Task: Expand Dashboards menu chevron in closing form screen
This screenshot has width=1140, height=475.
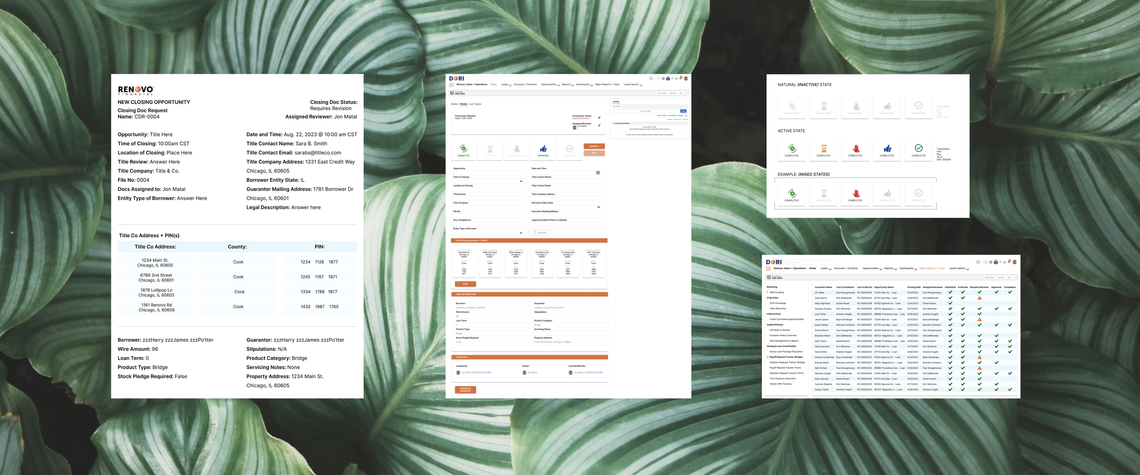Action: tap(591, 85)
